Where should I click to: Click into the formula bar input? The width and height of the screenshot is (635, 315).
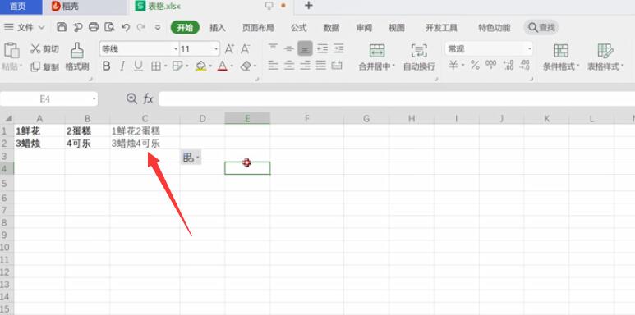pyautogui.click(x=397, y=98)
